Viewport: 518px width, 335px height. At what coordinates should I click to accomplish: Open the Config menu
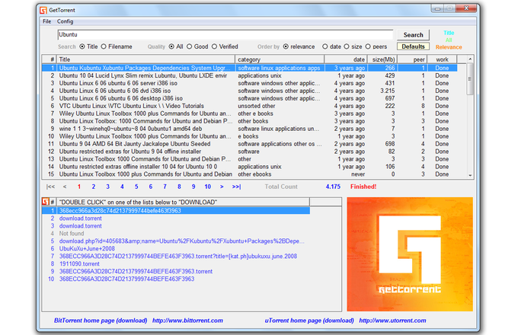click(x=65, y=21)
